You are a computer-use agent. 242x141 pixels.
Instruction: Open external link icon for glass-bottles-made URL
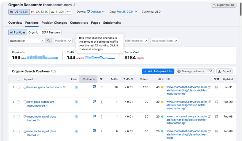point(209,131)
